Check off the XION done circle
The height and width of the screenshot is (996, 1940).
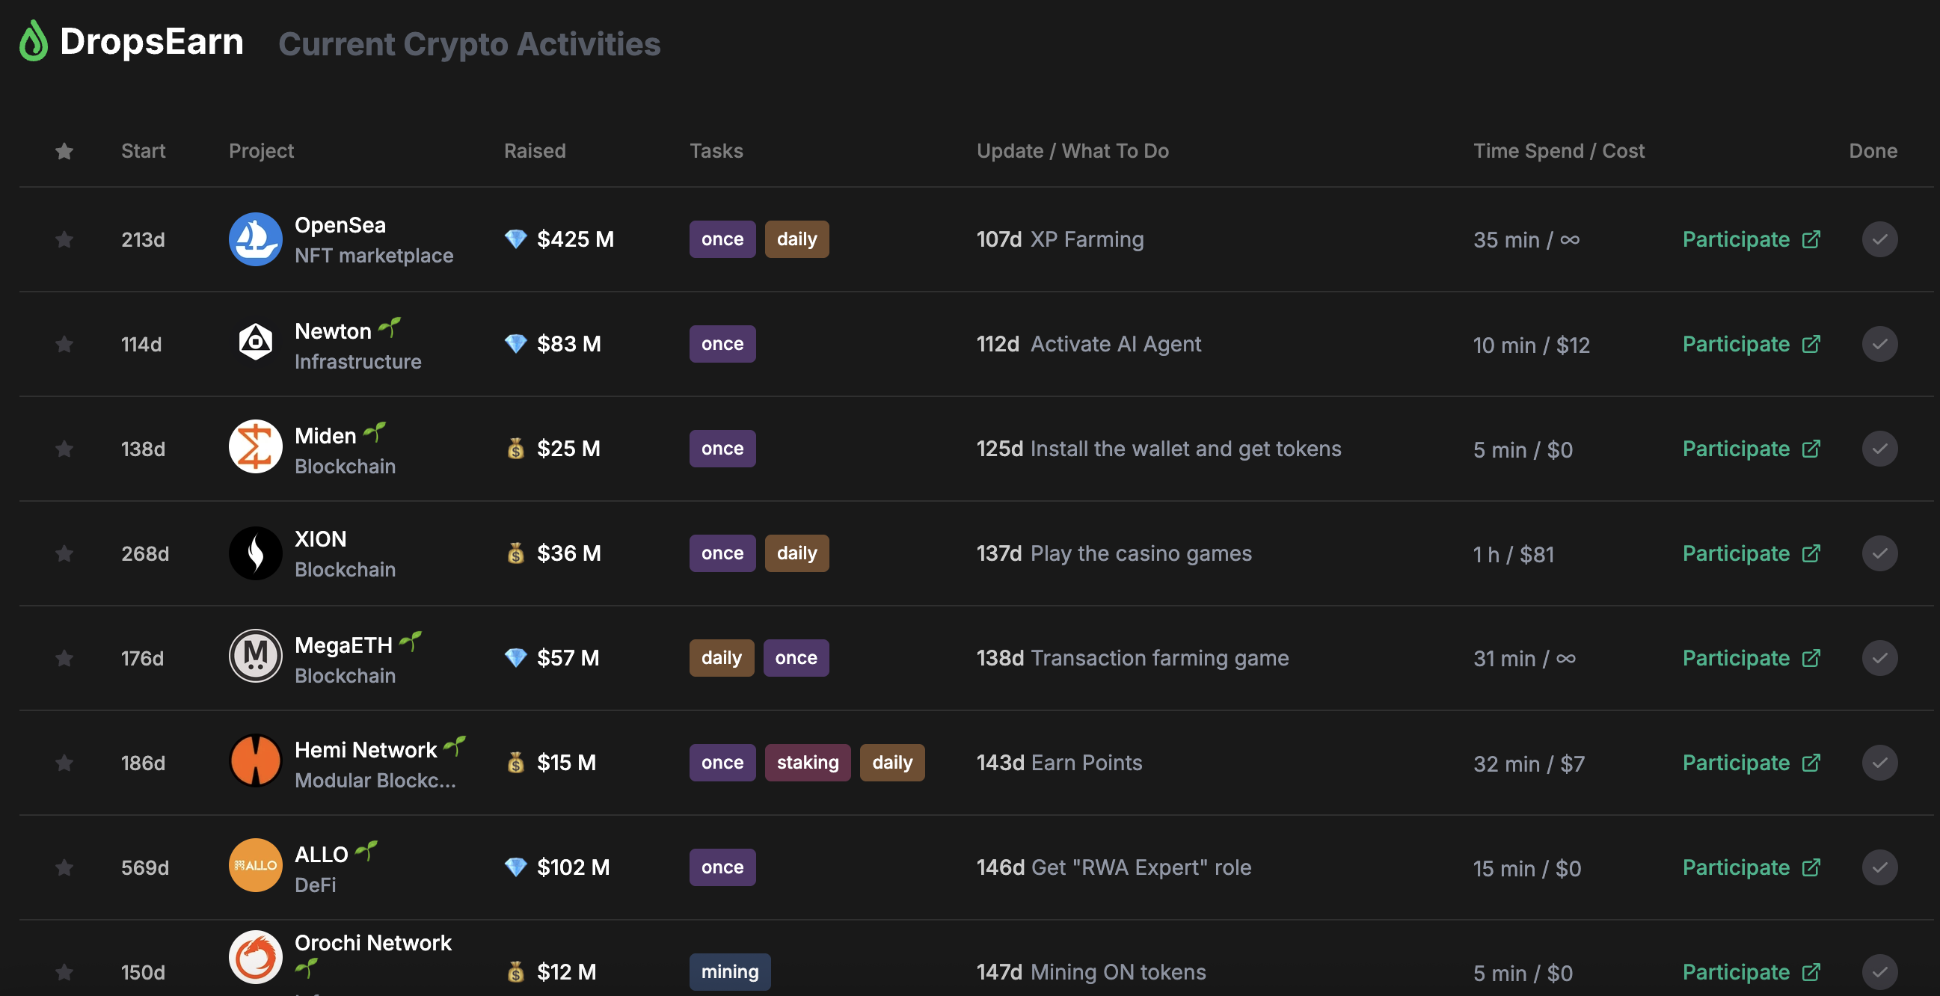(x=1879, y=553)
